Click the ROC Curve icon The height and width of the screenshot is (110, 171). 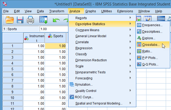pos(72,97)
